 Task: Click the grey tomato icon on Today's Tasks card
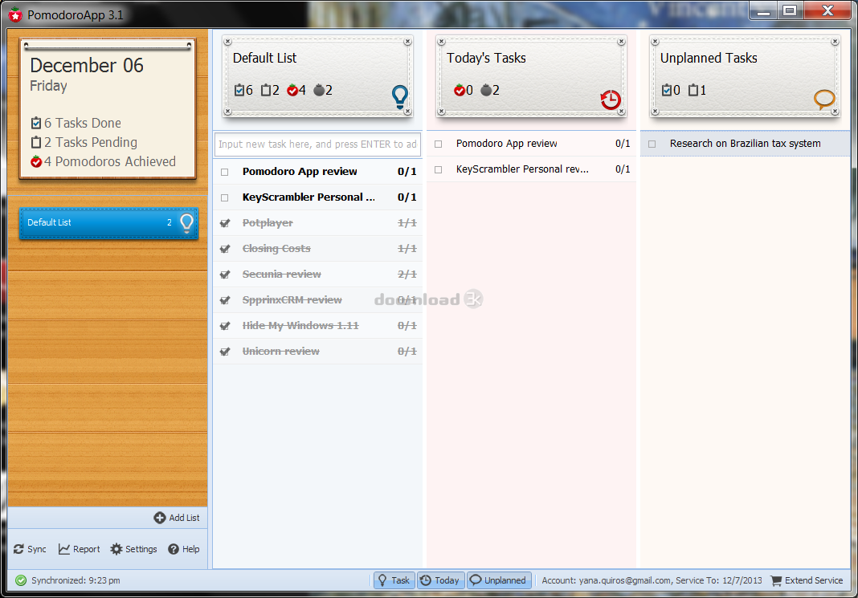point(486,90)
